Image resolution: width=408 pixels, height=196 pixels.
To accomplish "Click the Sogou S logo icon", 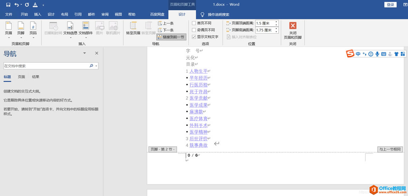I will click(350, 54).
